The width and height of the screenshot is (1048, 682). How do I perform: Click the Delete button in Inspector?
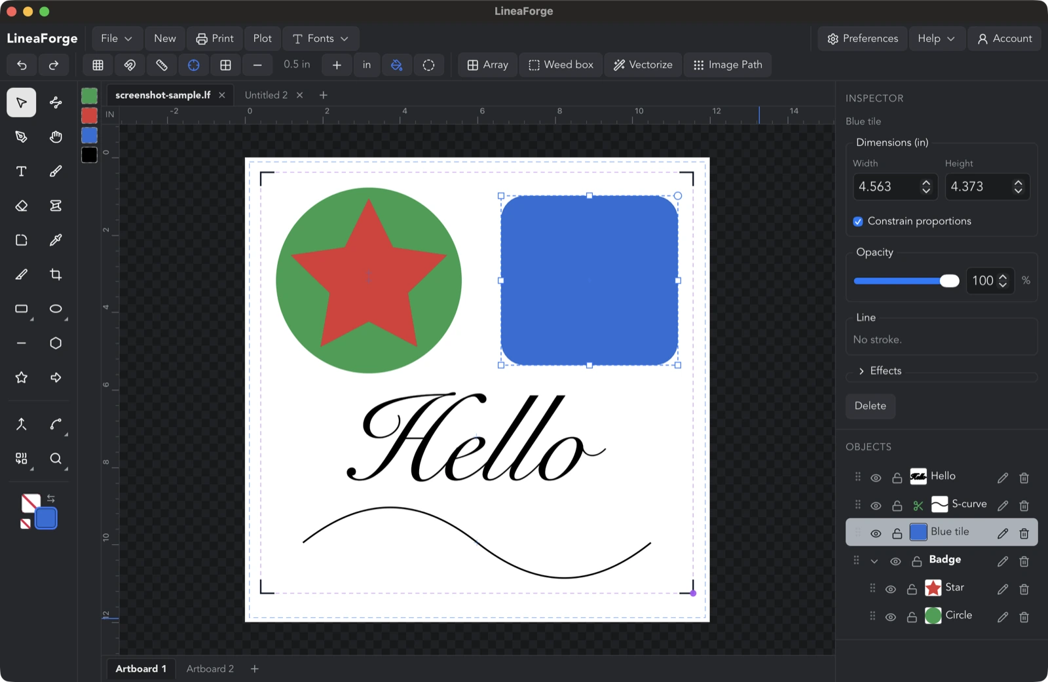pos(870,406)
